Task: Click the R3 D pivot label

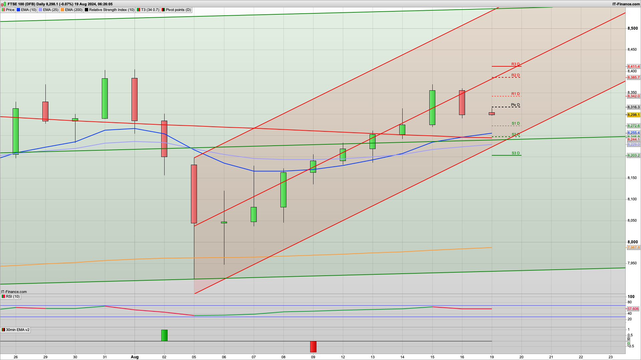Action: (x=515, y=64)
